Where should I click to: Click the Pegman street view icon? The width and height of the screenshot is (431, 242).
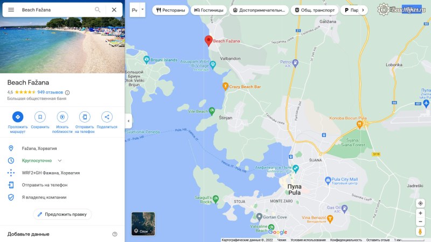[x=420, y=231]
